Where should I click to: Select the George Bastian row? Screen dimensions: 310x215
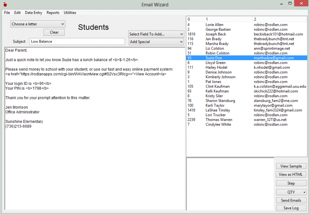coord(247,29)
